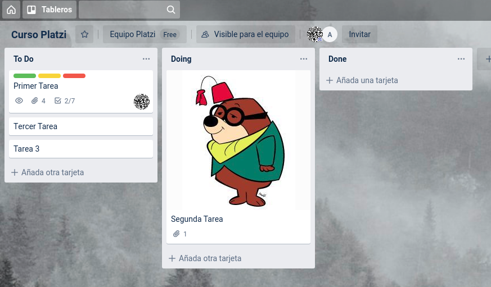The width and height of the screenshot is (491, 287).
Task: Open the Tarea 3 card
Action: point(81,149)
